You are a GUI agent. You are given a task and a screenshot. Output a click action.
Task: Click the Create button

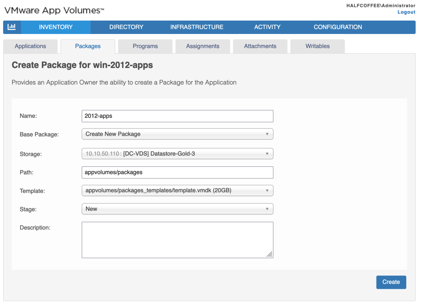pos(391,282)
